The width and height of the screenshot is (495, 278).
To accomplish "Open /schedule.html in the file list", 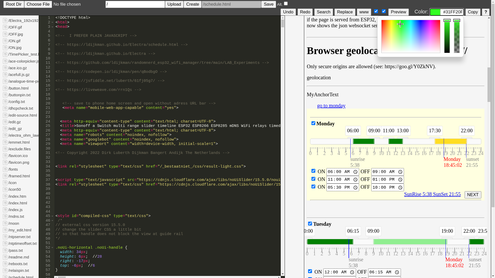I will pos(21,277).
